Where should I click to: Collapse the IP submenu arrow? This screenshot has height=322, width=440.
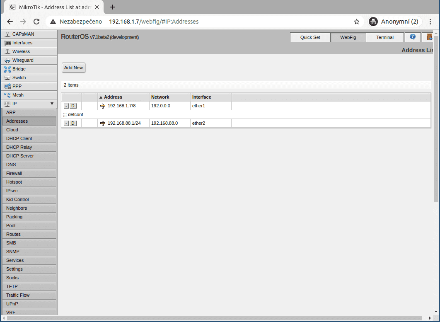click(x=52, y=104)
